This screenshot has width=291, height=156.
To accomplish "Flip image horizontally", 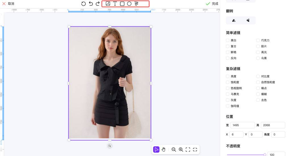I will point(234,20).
